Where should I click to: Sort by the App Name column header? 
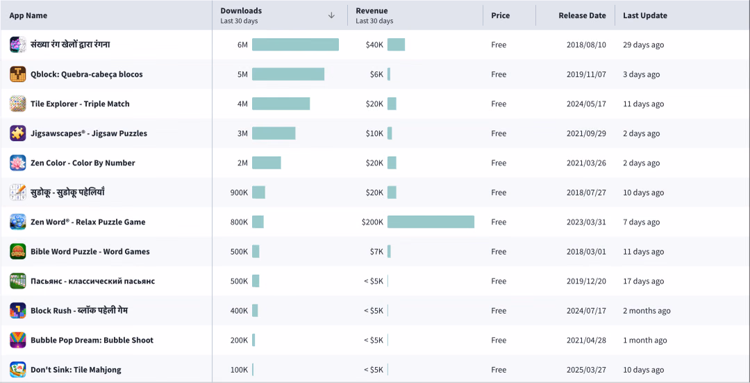(28, 15)
